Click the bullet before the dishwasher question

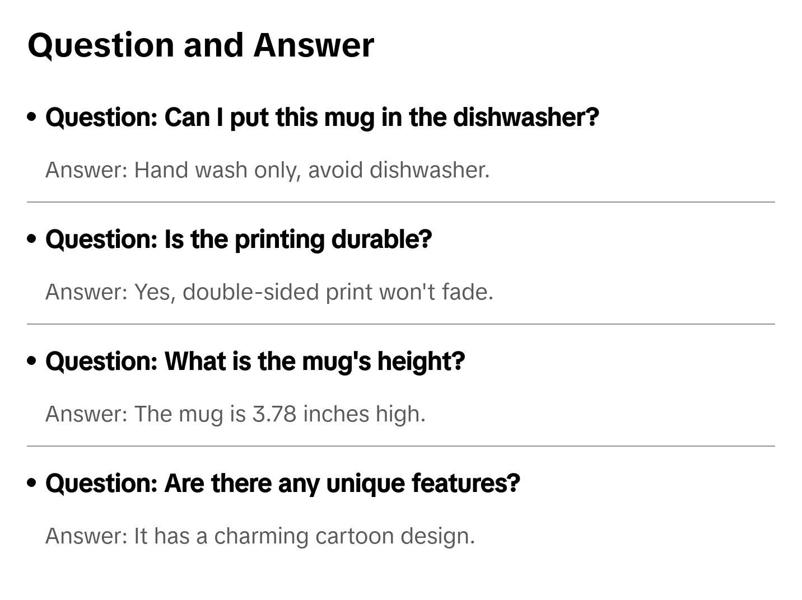click(32, 117)
